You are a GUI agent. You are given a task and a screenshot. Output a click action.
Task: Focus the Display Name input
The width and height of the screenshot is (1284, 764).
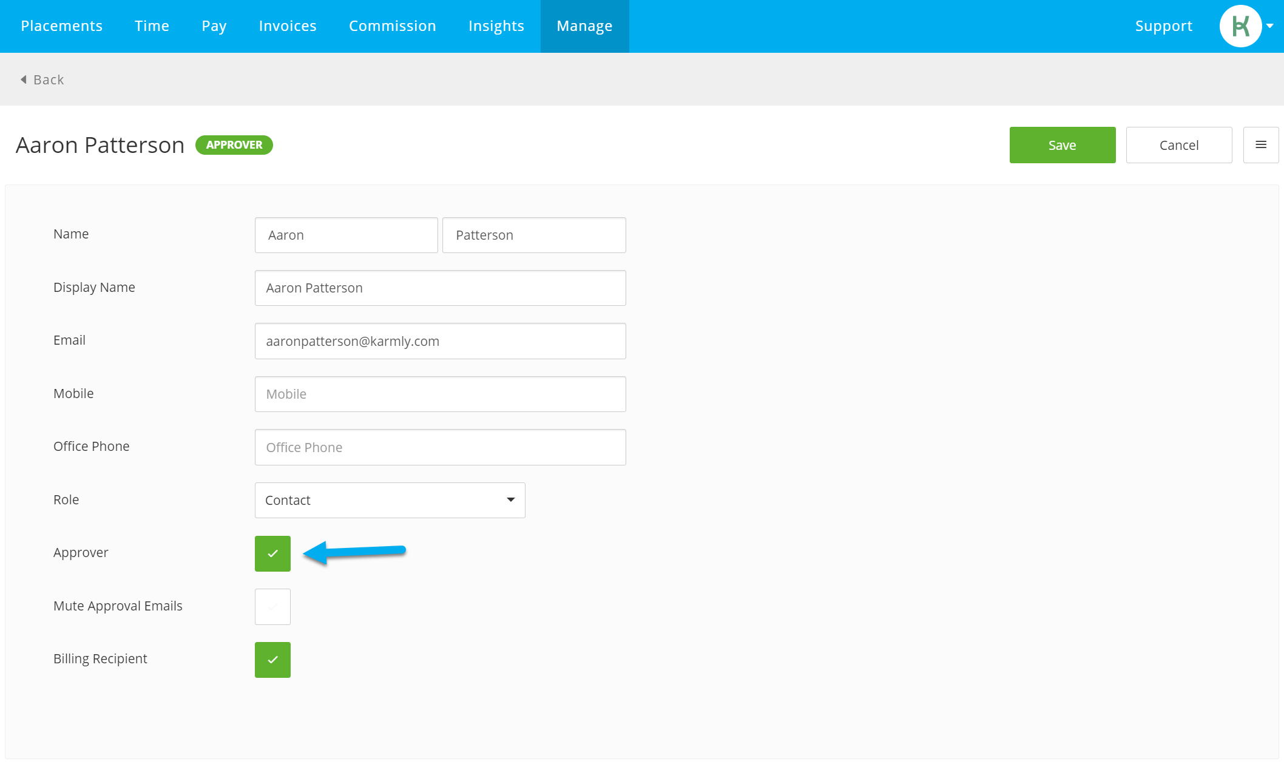tap(440, 288)
